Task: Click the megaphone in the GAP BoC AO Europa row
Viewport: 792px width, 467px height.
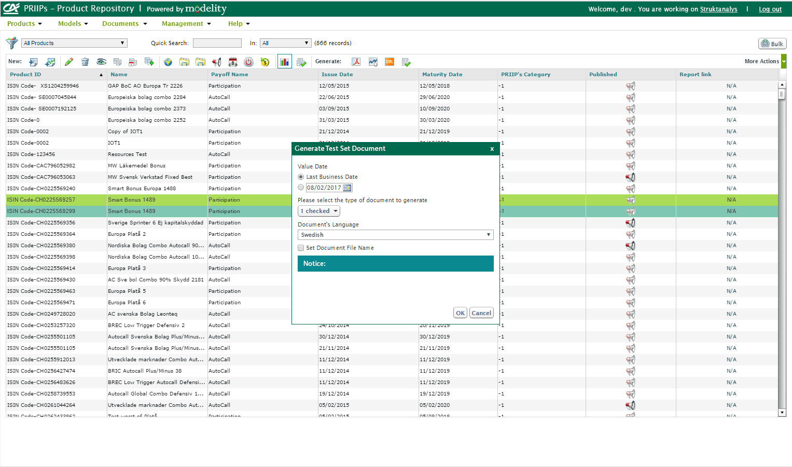Action: [x=630, y=86]
